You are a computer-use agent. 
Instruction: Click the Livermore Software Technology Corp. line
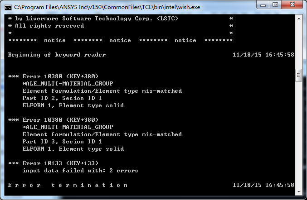click(93, 19)
